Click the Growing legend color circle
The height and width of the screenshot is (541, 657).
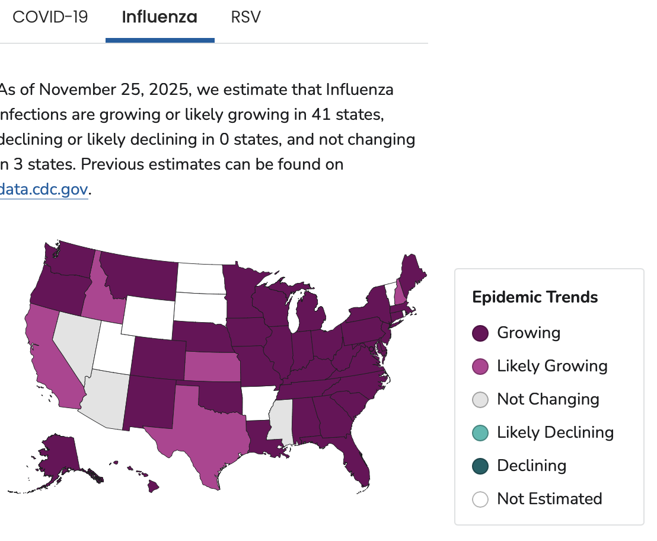point(480,333)
